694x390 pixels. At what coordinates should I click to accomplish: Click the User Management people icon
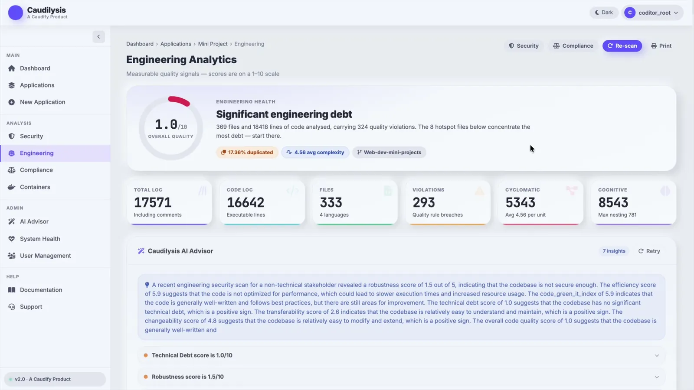coord(12,256)
